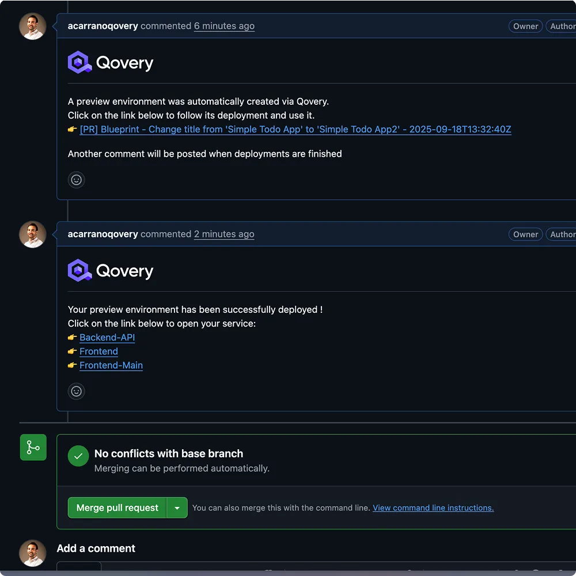Image resolution: width=576 pixels, height=576 pixels.
Task: Click the Qovery logo in the first comment
Action: pyautogui.click(x=111, y=62)
